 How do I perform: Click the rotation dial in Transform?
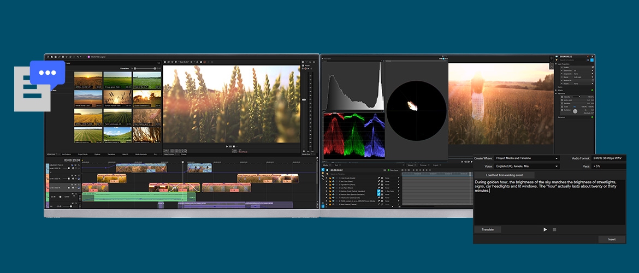click(x=575, y=111)
